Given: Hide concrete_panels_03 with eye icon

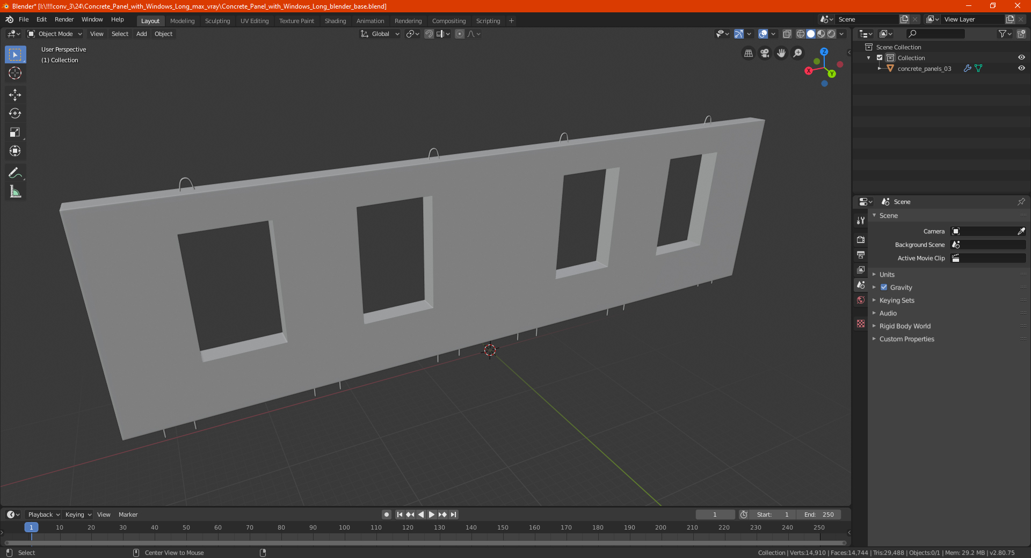Looking at the screenshot, I should click(1021, 69).
